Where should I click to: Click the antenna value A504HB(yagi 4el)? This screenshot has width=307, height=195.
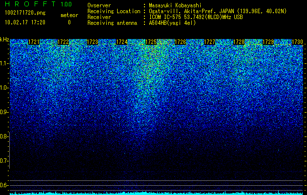click(x=172, y=23)
